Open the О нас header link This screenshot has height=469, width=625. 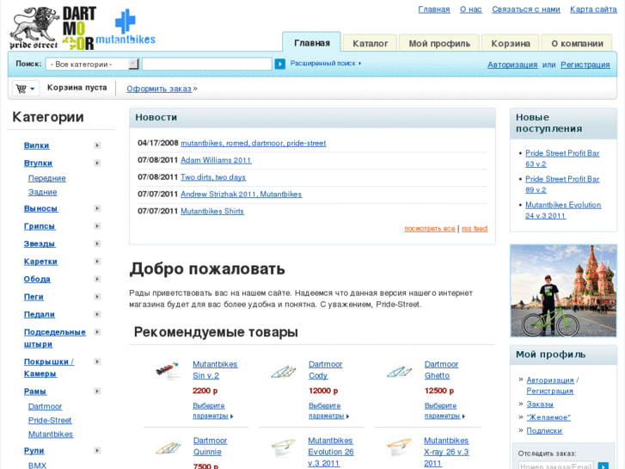(x=471, y=9)
